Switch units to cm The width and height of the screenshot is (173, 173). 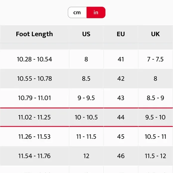click(77, 13)
